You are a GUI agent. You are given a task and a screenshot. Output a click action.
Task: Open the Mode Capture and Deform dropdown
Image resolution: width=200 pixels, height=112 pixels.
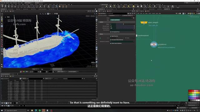pos(116,20)
